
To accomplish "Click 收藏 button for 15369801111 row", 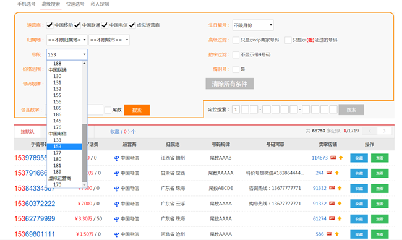I will click(x=359, y=234).
